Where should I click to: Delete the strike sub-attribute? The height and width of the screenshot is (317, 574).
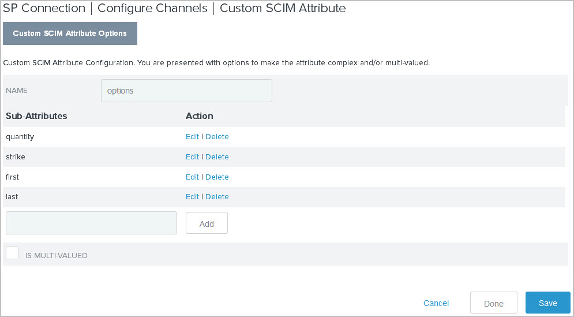(217, 157)
